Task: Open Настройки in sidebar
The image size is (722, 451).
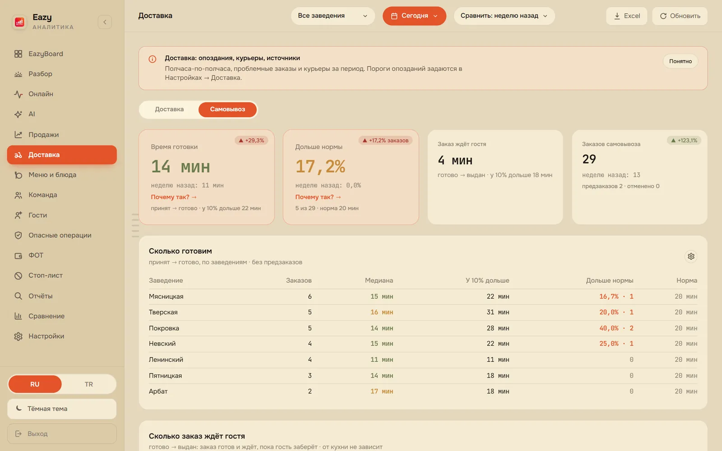Action: pos(62,336)
